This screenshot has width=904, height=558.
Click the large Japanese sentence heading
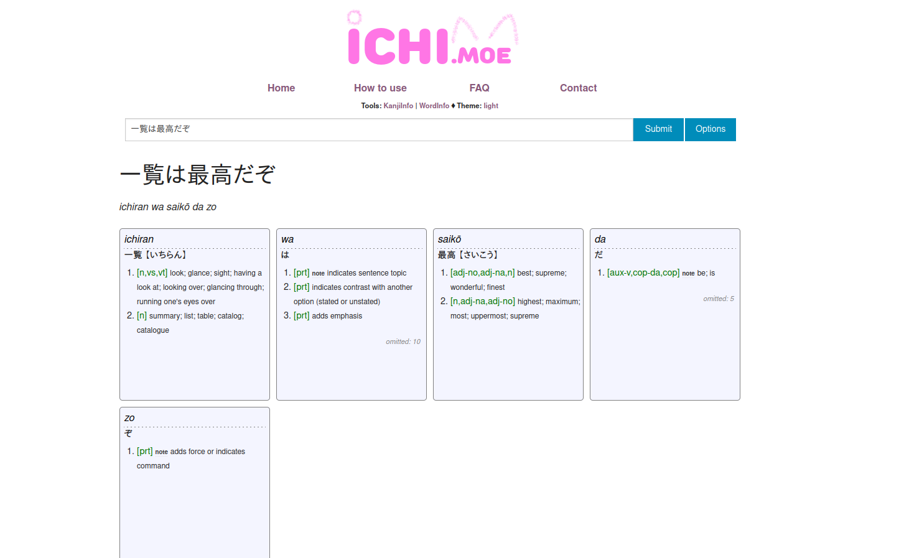click(197, 175)
